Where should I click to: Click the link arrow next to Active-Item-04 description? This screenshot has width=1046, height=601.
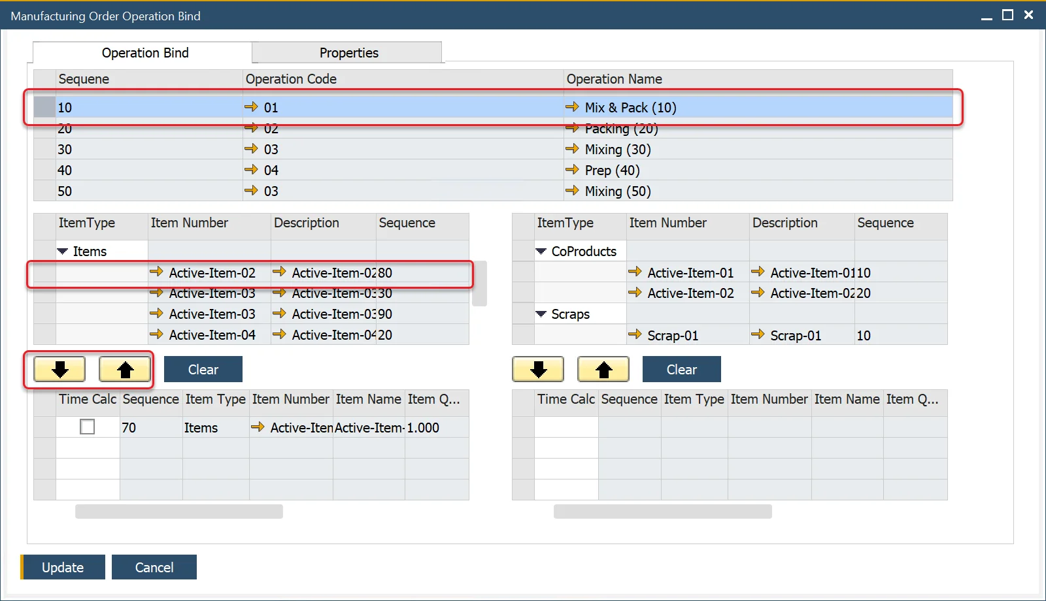tap(281, 334)
